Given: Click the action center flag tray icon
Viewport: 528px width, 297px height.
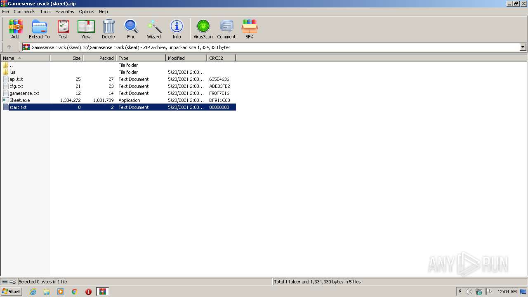Looking at the screenshot, I should 489,292.
